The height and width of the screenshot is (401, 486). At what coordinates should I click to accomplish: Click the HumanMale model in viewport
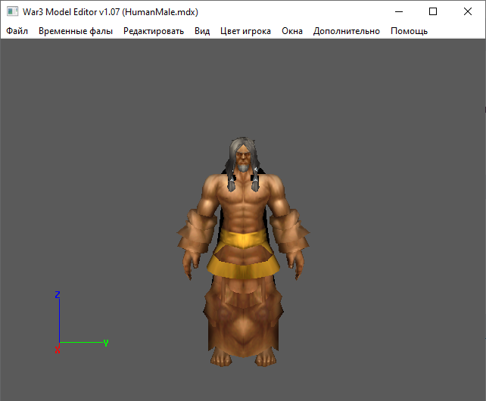coord(243,252)
